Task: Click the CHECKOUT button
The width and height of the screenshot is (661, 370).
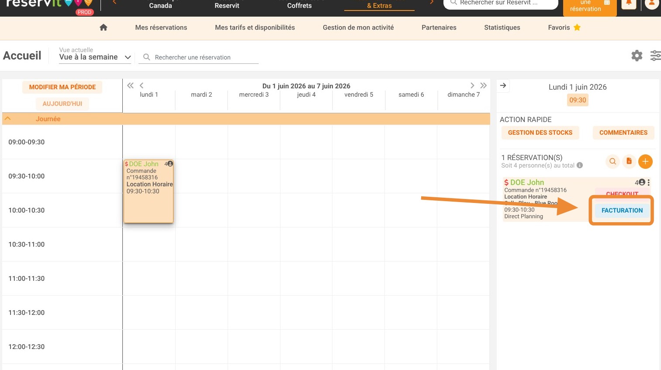Action: pos(622,193)
